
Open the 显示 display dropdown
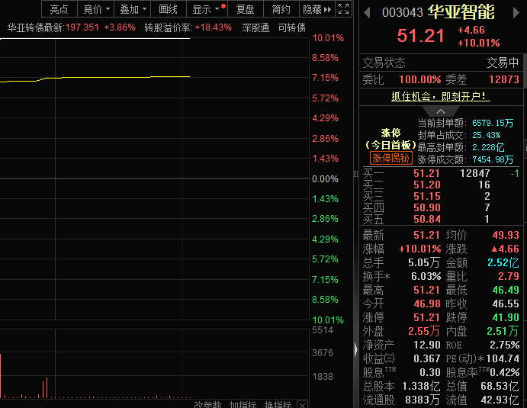(x=207, y=9)
